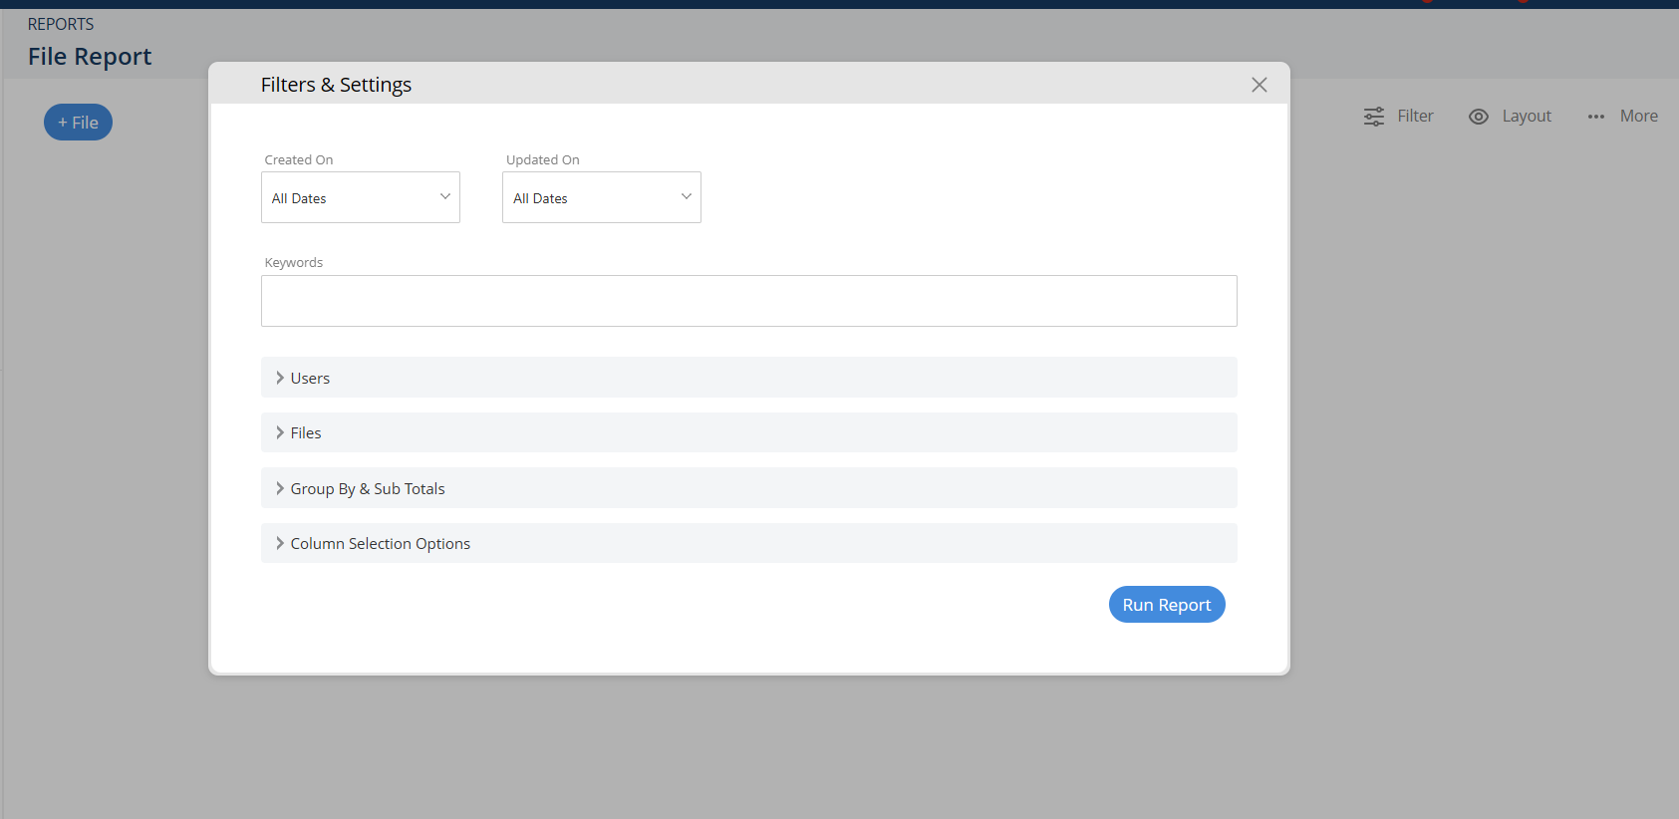Image resolution: width=1679 pixels, height=819 pixels.
Task: Click the Run Report button
Action: (x=1167, y=605)
